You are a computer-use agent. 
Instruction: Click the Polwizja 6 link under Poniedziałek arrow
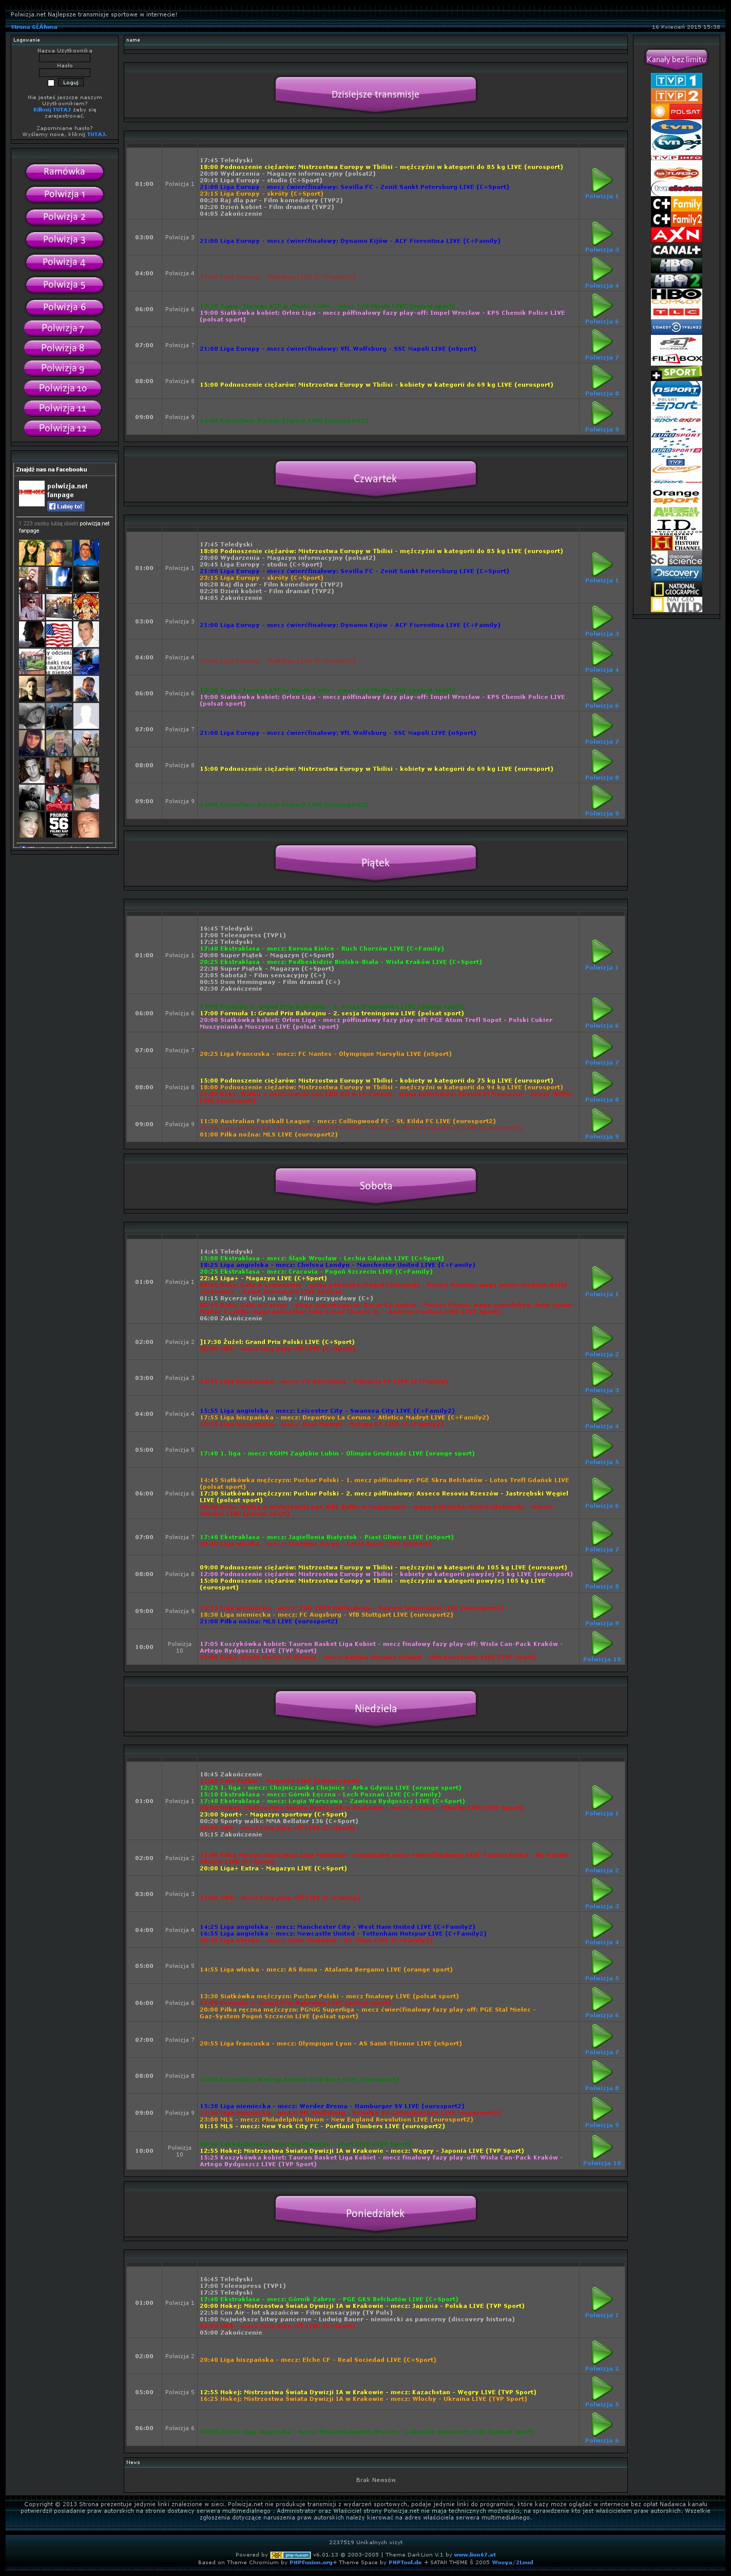601,2440
